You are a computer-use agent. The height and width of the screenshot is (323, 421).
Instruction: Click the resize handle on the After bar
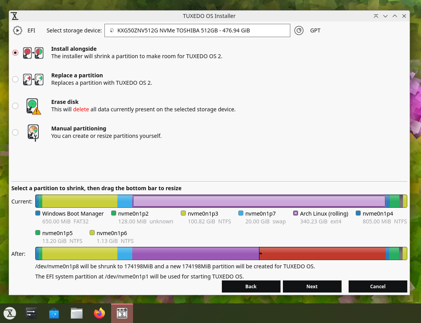[260, 253]
